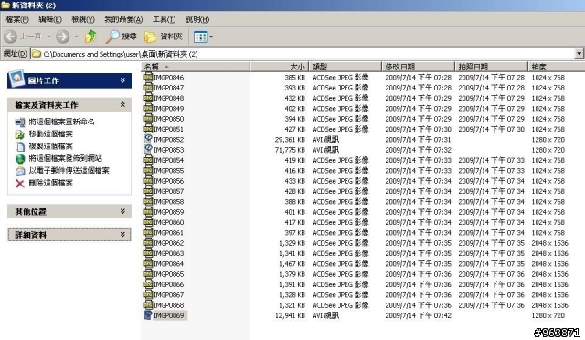Sort by the 名稱 column header
The image size is (585, 340).
point(196,67)
